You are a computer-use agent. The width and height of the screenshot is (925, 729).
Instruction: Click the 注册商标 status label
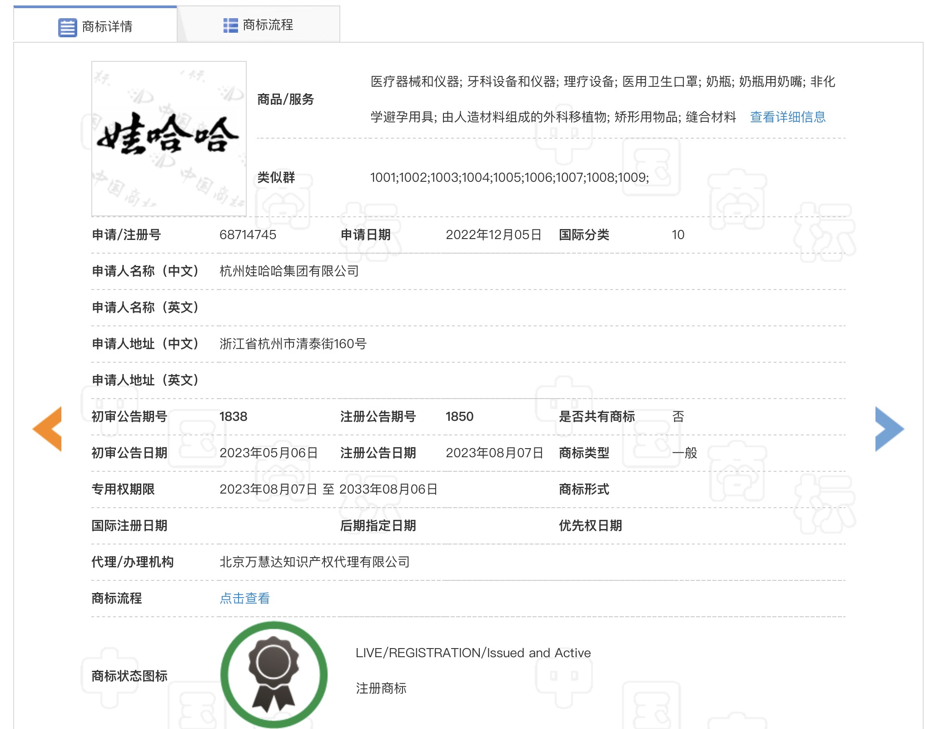click(x=381, y=688)
